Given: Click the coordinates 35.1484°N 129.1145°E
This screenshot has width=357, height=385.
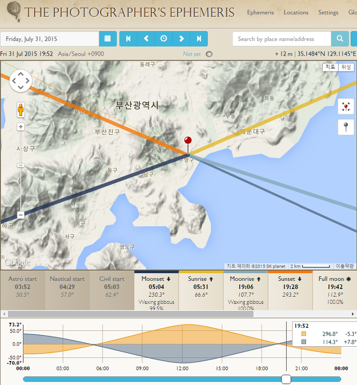Looking at the screenshot, I should coord(326,54).
